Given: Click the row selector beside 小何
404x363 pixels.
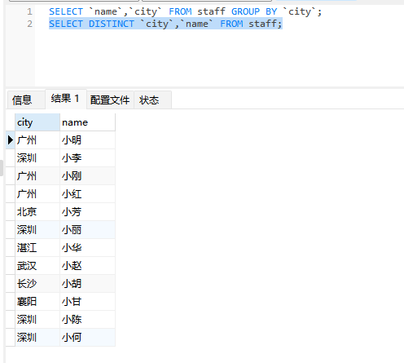Looking at the screenshot, I should 11,338.
